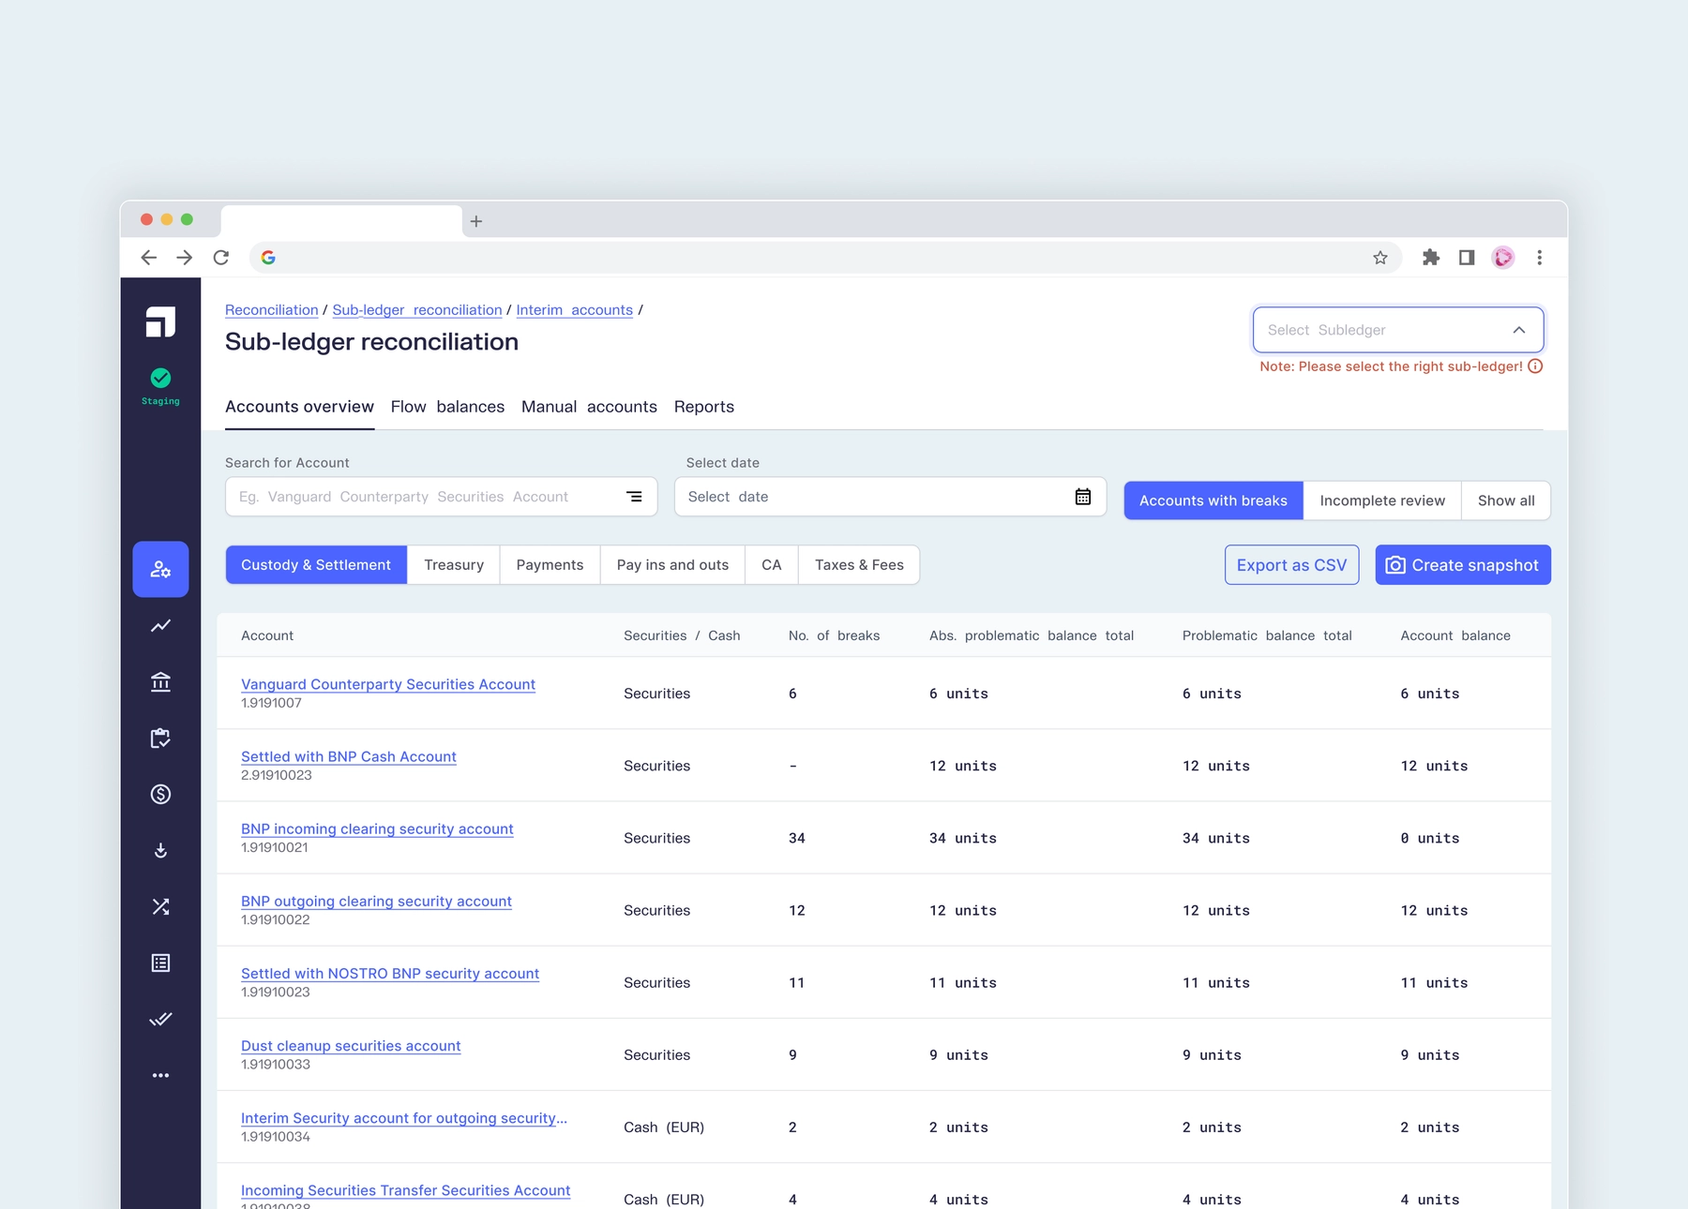Screen dimensions: 1688x1209
Task: Switch to Reports tab
Action: (x=704, y=407)
